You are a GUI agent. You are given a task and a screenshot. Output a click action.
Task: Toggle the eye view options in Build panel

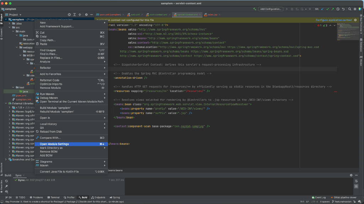(6, 192)
